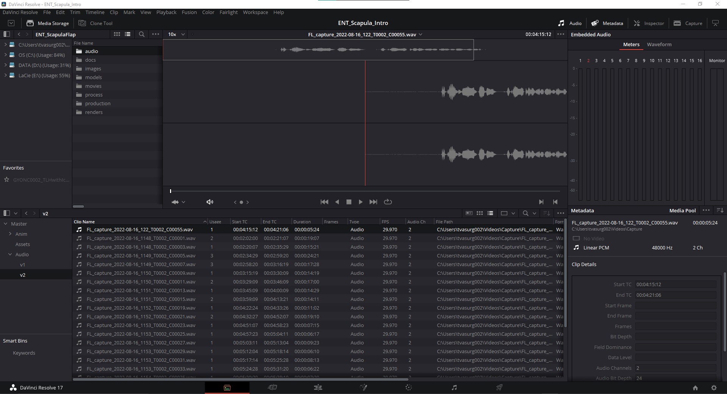
Task: Stop playback in the viewer
Action: 349,202
